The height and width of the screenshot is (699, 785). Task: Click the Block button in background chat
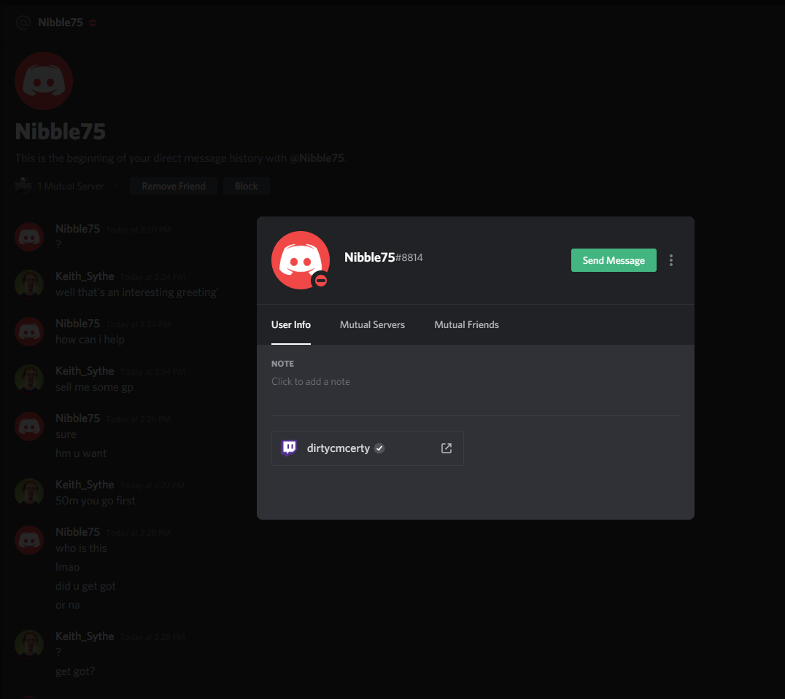[x=247, y=186]
